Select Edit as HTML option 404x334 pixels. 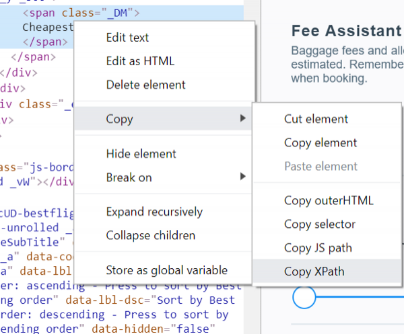click(x=140, y=61)
